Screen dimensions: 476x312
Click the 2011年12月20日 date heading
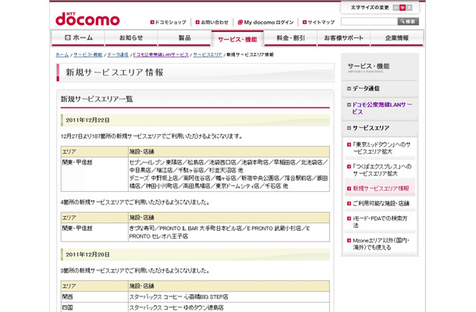click(87, 254)
